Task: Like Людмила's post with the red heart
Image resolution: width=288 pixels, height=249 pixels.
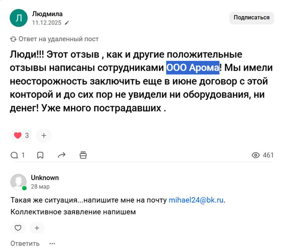Action: click(x=18, y=135)
